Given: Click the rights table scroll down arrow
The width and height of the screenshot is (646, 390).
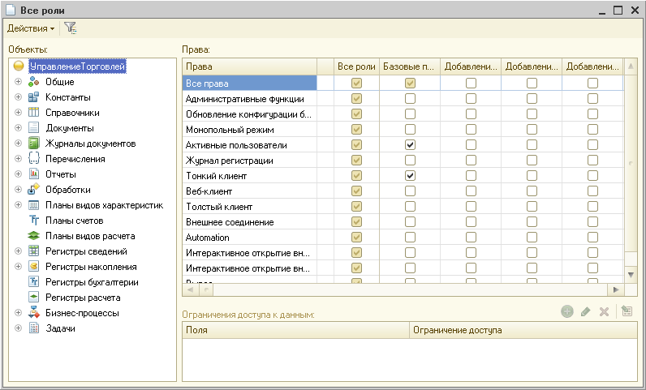Looking at the screenshot, I should (631, 275).
